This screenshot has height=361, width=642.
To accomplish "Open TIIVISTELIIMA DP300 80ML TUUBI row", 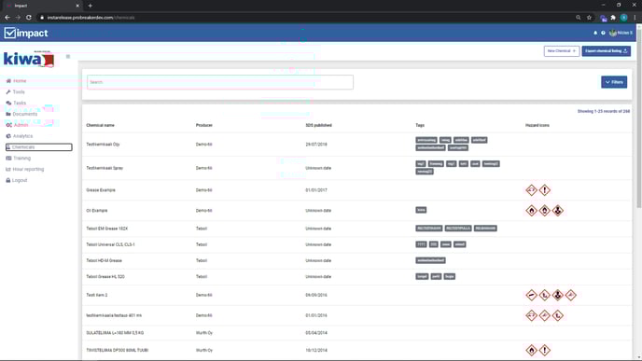I will pos(356,351).
